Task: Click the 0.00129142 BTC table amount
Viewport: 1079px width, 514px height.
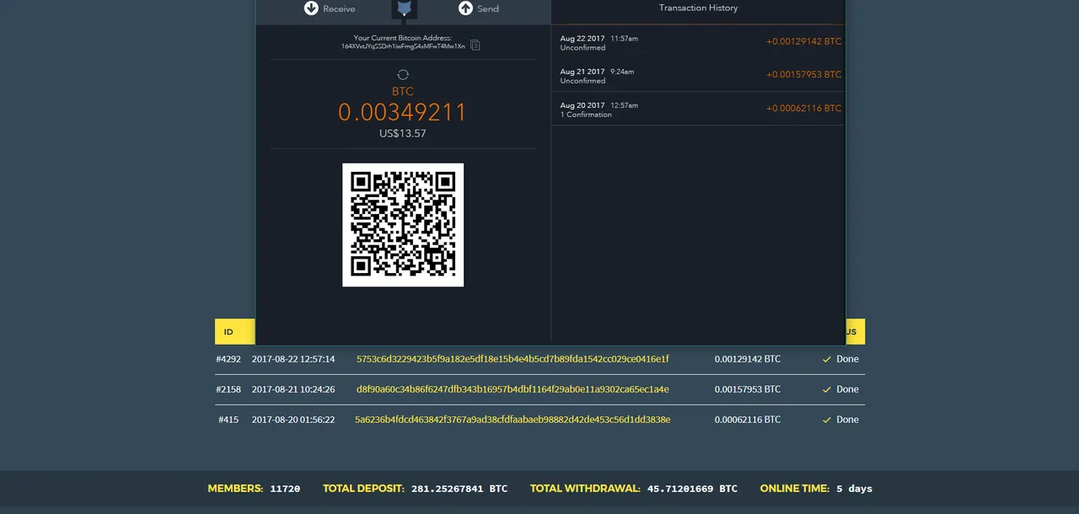Action: [748, 359]
